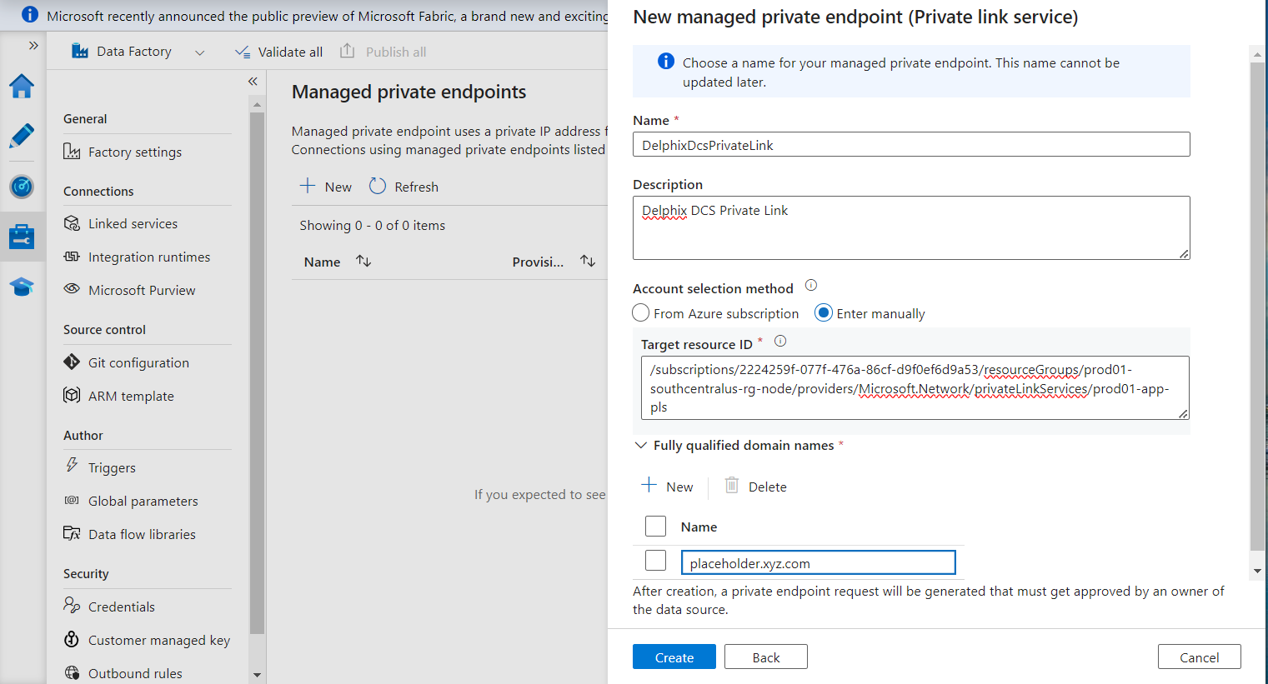Open the Data Factory dropdown chevron
This screenshot has height=684, width=1268.
point(200,52)
